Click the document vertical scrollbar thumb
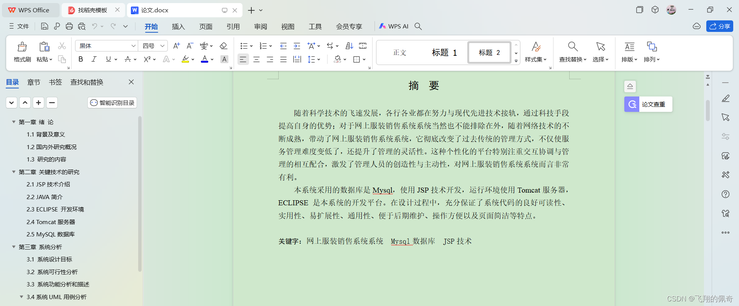Screen dimensions: 739x306 coord(707,111)
